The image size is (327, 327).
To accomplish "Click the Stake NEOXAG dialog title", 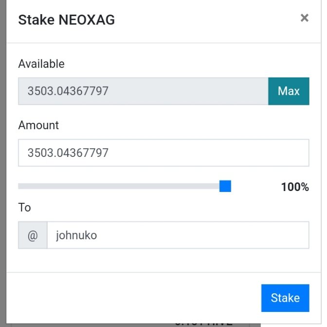I will 66,20.
